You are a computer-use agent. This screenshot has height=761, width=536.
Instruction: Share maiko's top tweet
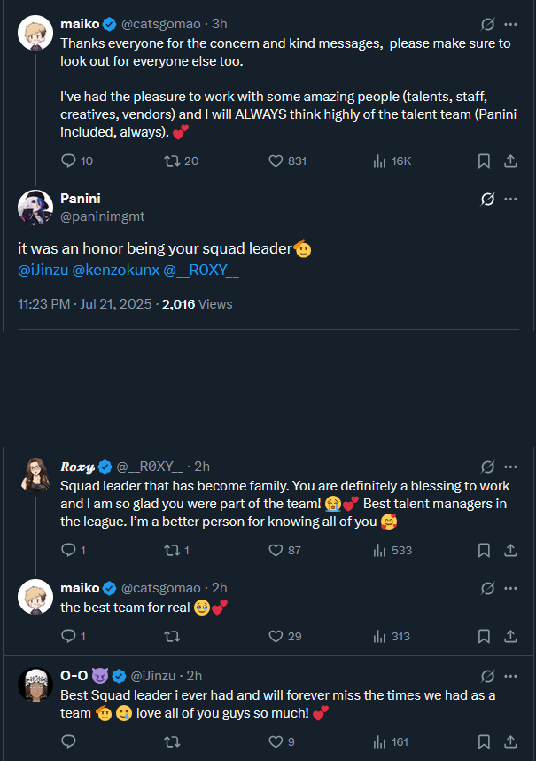[510, 161]
